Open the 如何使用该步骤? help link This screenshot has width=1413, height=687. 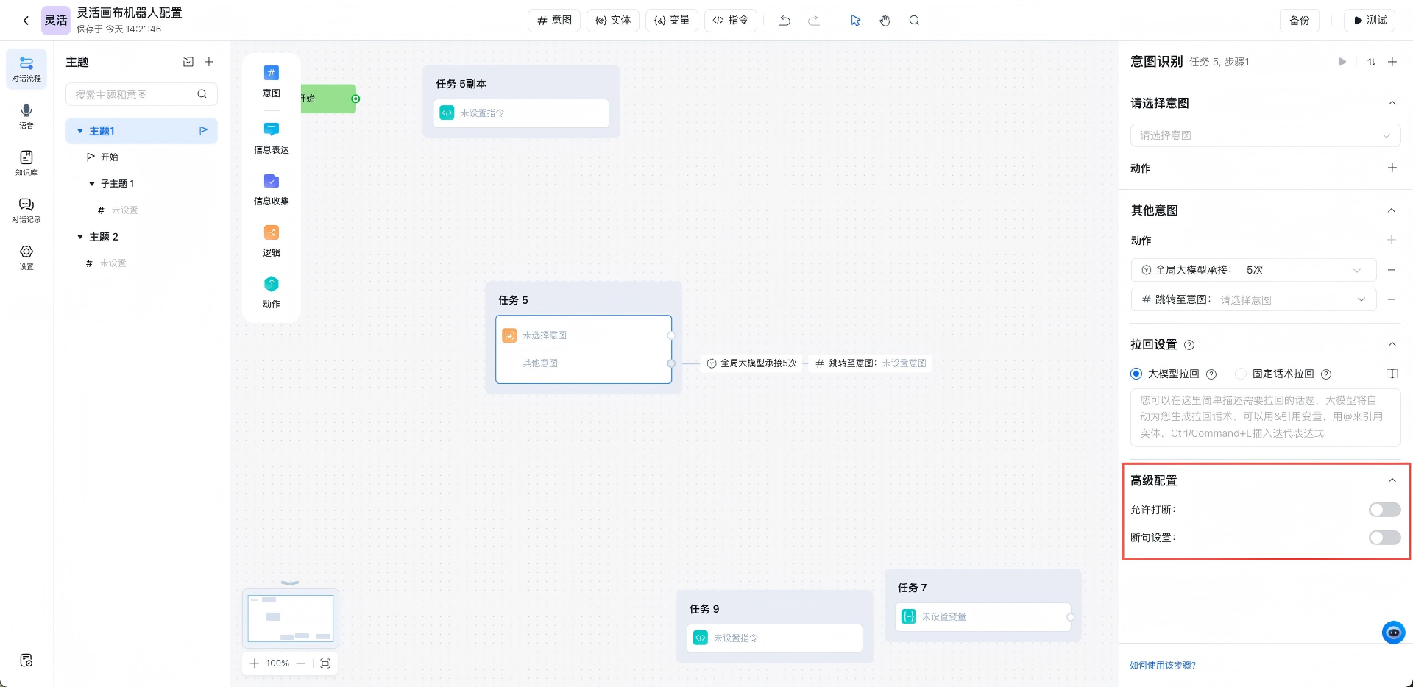pos(1163,666)
